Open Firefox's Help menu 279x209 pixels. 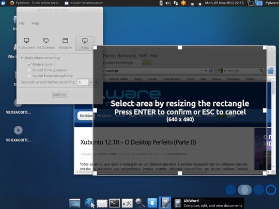click(154, 56)
